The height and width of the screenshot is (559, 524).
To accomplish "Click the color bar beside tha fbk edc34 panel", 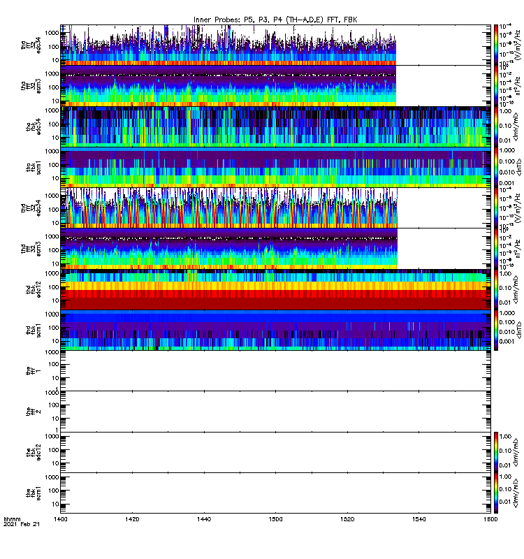I will pyautogui.click(x=496, y=126).
